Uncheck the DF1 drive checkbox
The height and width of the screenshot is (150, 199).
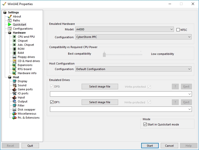(x=52, y=102)
